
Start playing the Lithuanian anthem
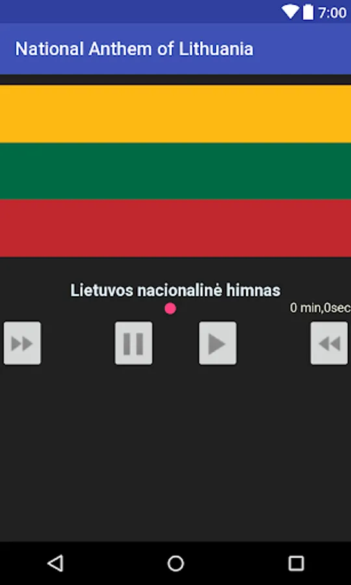[x=218, y=343]
